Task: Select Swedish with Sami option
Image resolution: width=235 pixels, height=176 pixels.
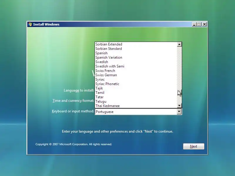Action: pos(136,66)
